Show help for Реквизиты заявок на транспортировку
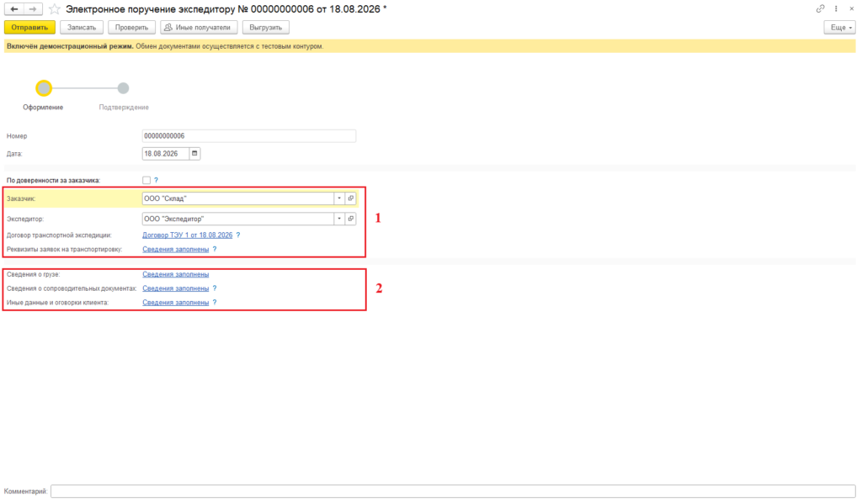This screenshot has height=502, width=862. tap(215, 250)
